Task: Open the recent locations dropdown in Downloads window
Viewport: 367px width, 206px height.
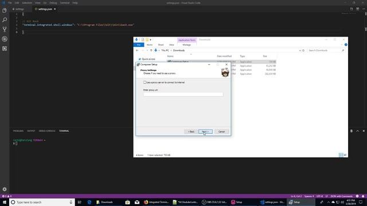Action: click(147, 50)
